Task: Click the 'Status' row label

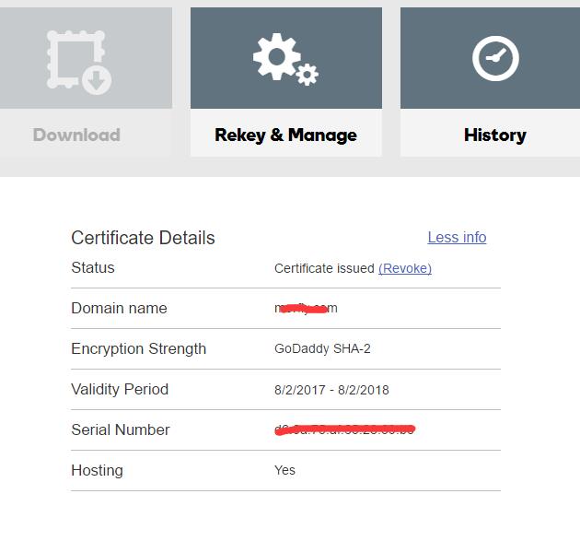Action: 93,267
